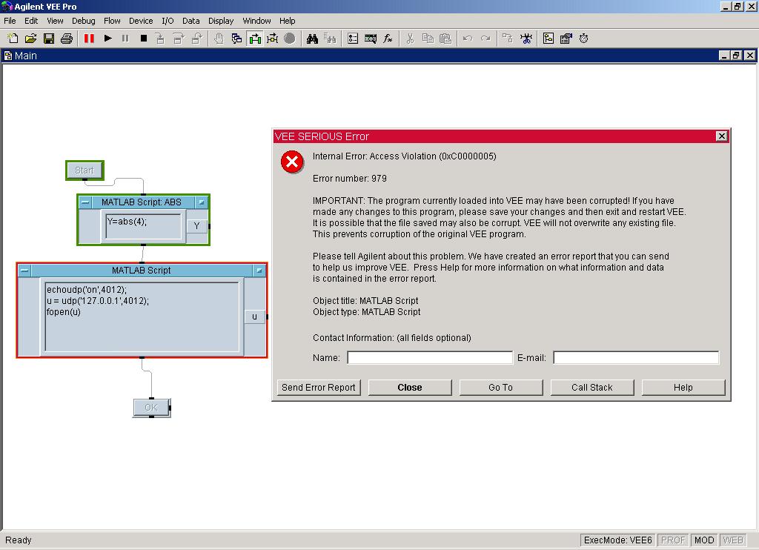Viewport: 759px width, 550px height.
Task: Open the red-outlined MATLAB Script object menu
Action: 25,271
